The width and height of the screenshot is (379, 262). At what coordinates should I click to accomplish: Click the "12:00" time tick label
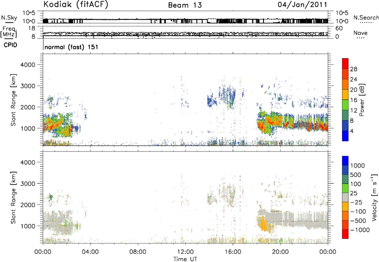coord(185,252)
